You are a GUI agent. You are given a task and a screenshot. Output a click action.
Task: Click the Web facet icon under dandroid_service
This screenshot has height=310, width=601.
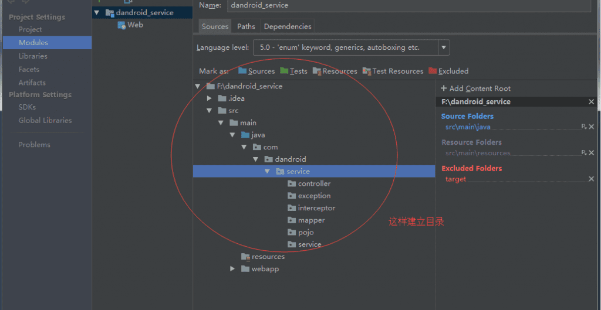tap(121, 25)
